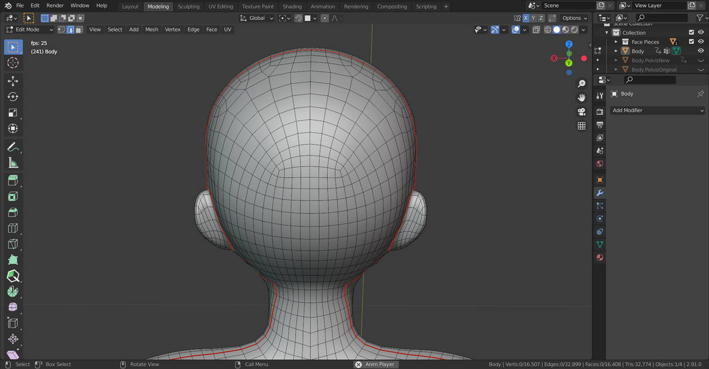This screenshot has height=369, width=709.
Task: Click the Anim Player status button
Action: pos(375,364)
